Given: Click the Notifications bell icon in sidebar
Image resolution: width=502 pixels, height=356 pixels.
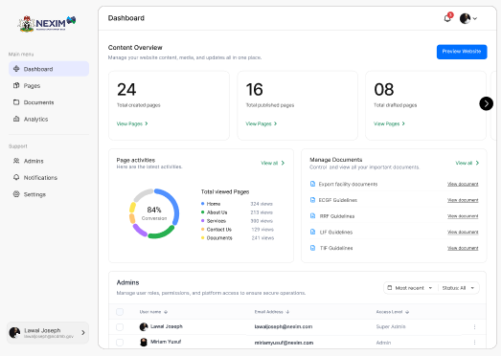Looking at the screenshot, I should pos(16,177).
